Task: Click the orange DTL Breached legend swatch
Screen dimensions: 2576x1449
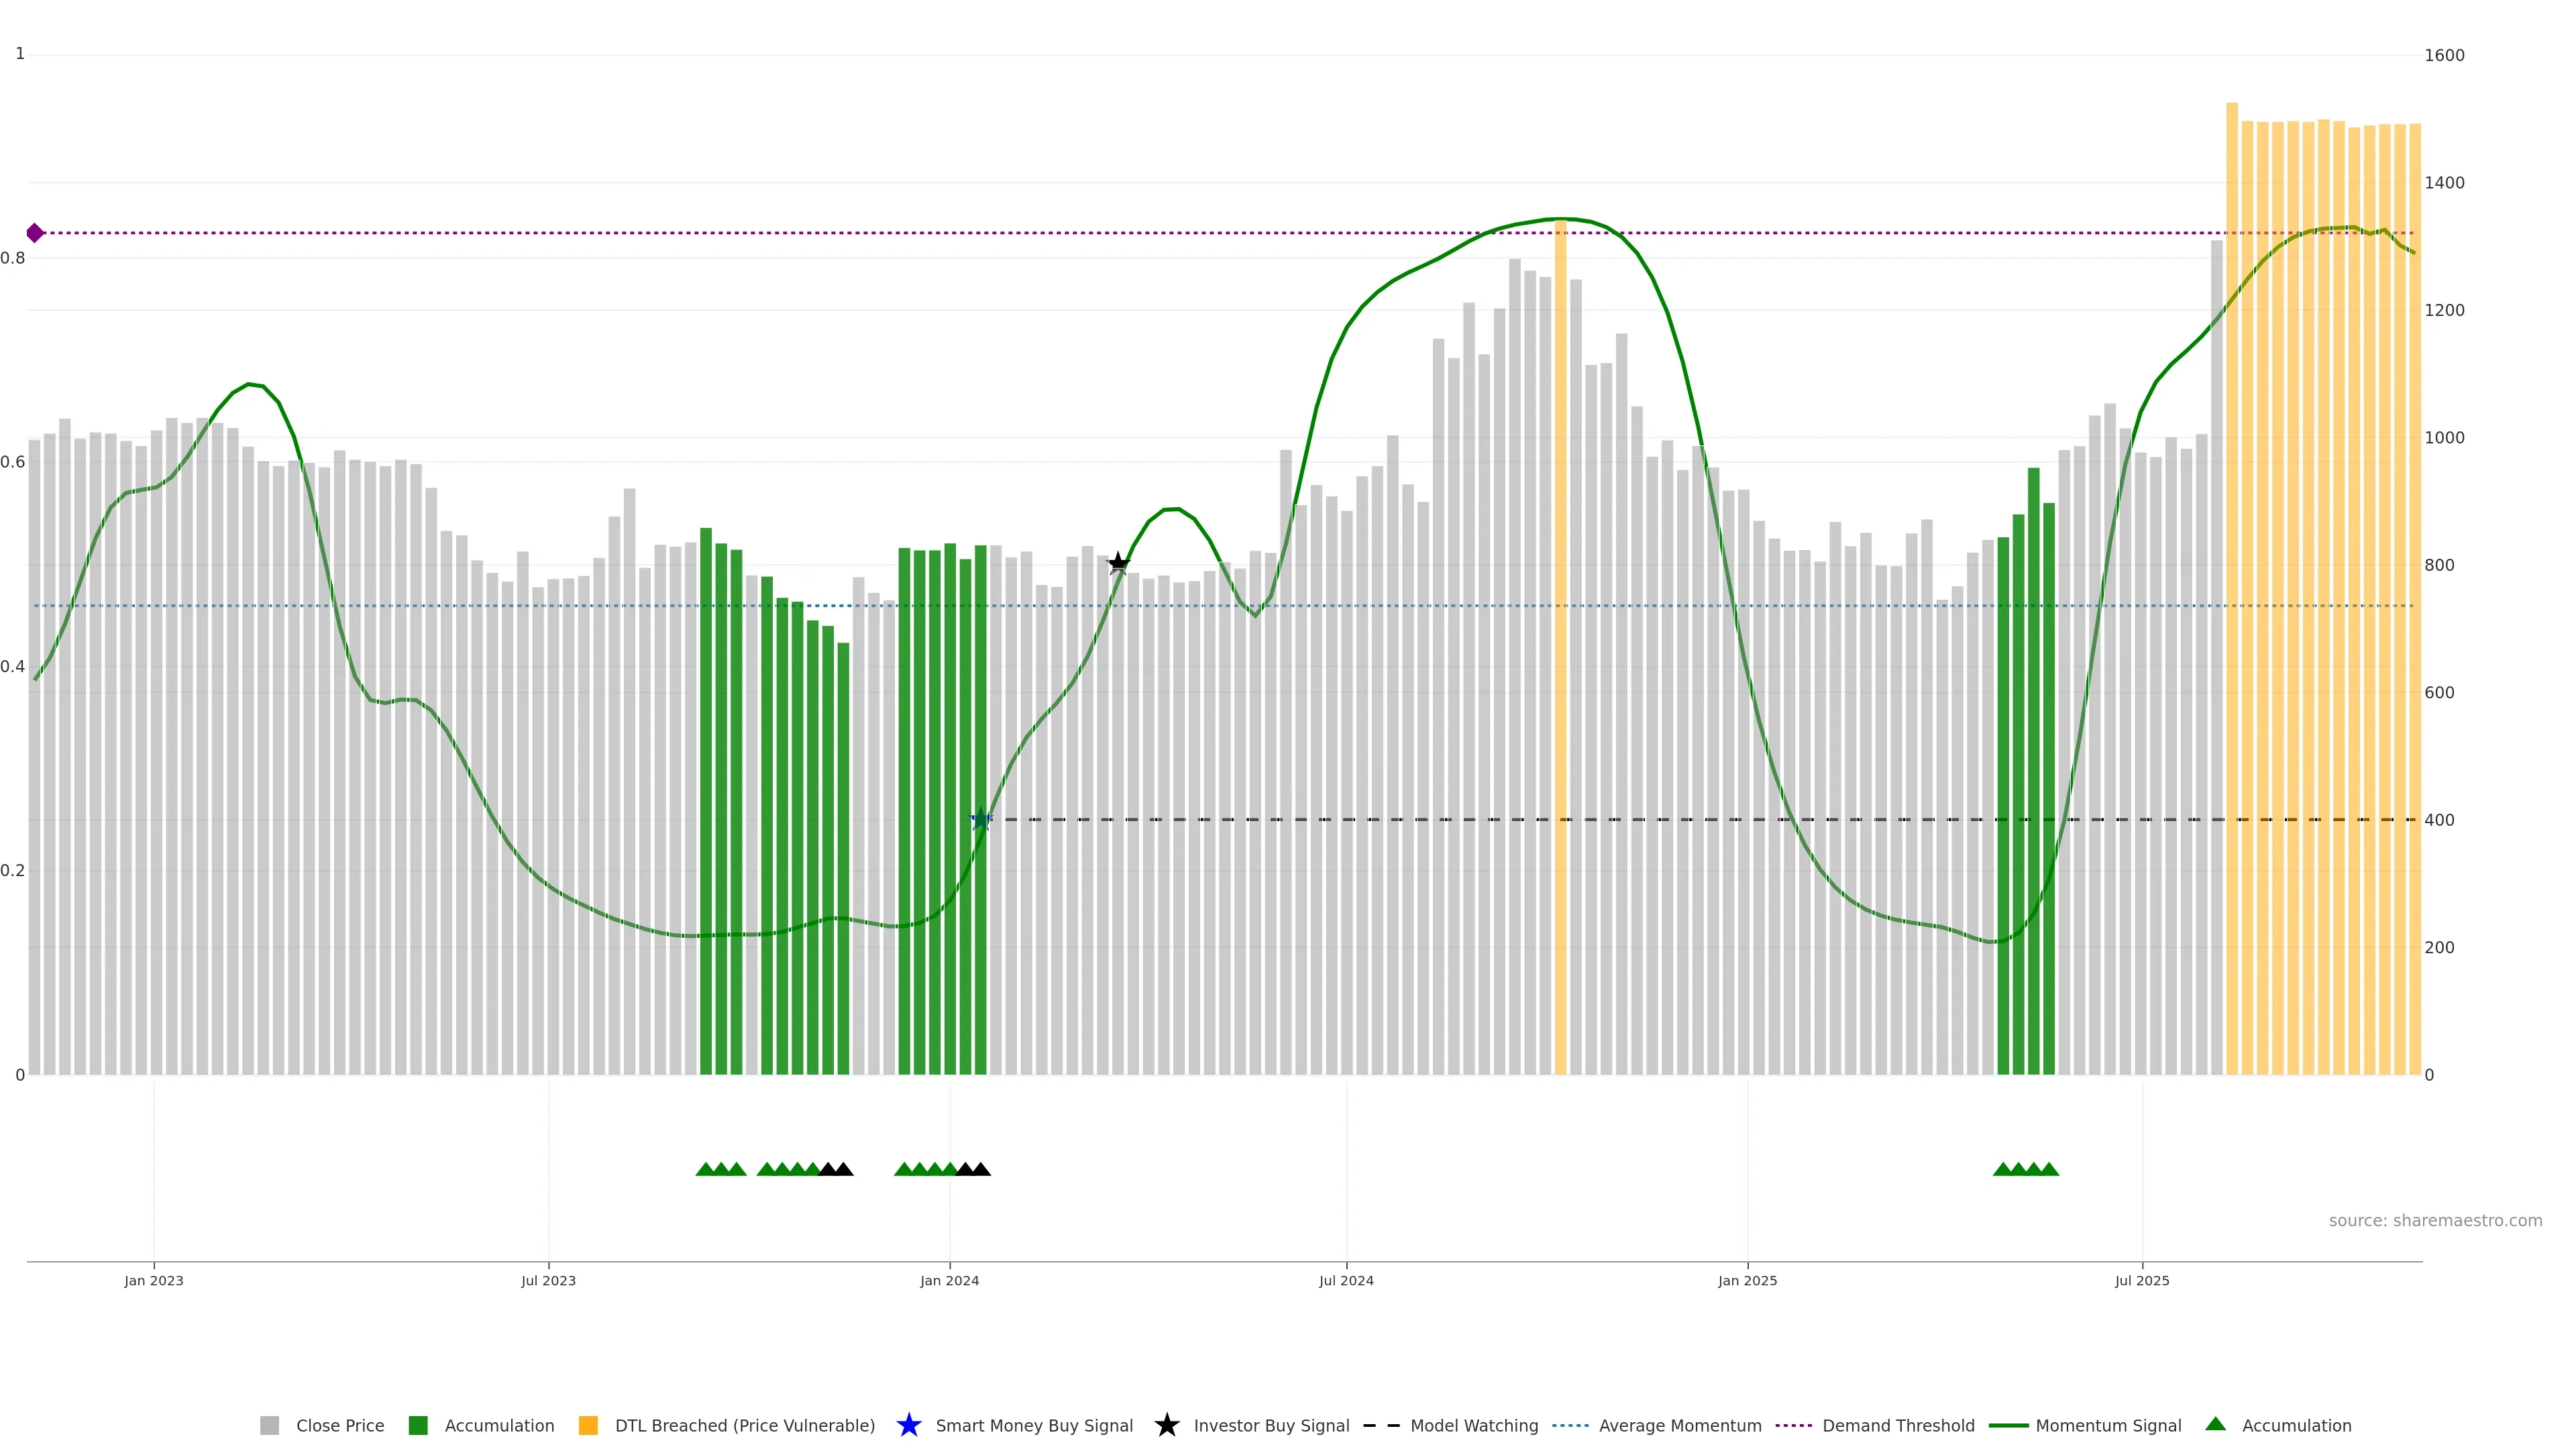Action: pyautogui.click(x=588, y=1425)
